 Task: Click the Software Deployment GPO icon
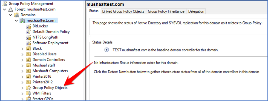28,43
